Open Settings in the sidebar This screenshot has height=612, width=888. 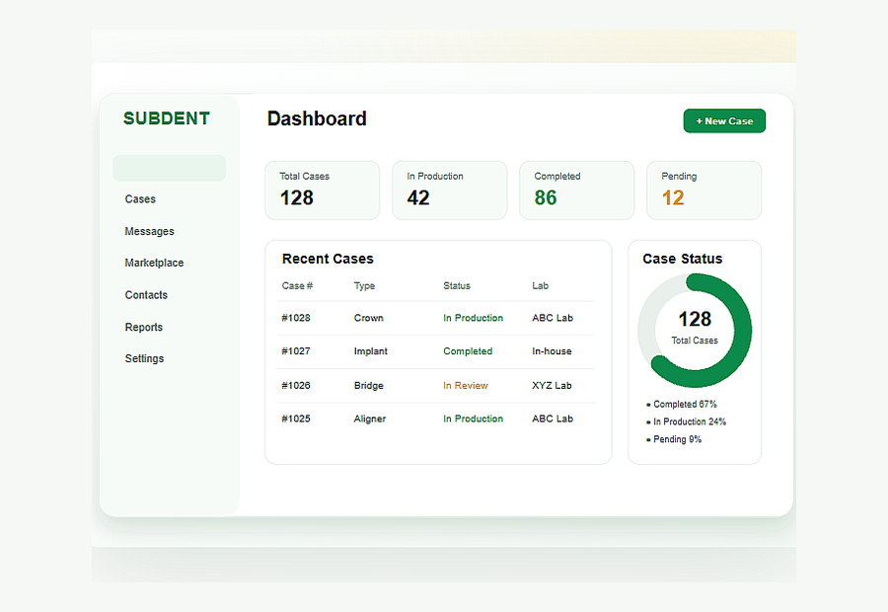pyautogui.click(x=144, y=358)
